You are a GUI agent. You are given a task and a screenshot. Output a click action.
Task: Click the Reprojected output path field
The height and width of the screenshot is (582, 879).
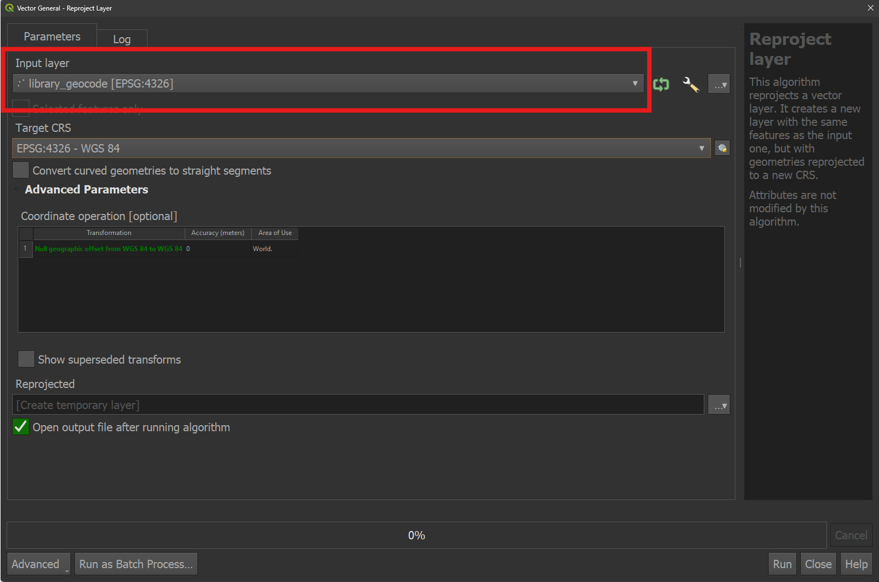click(358, 405)
